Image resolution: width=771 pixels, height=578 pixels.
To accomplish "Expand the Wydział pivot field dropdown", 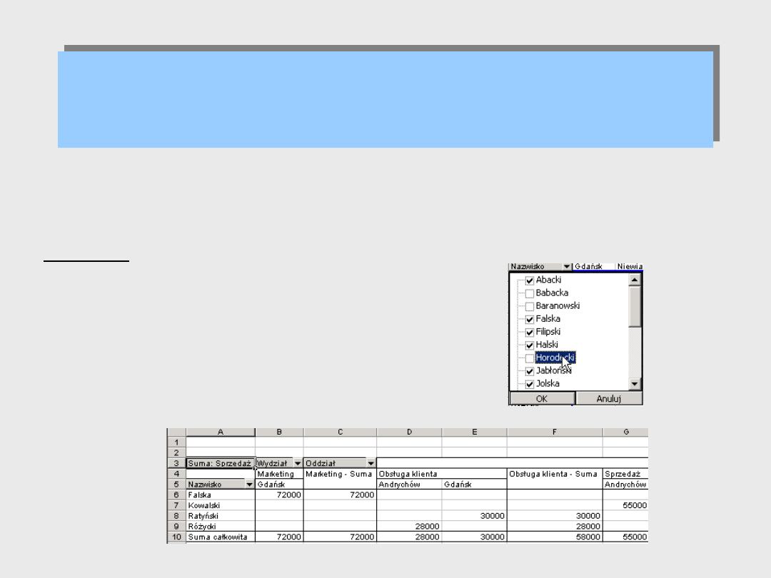I will [298, 463].
